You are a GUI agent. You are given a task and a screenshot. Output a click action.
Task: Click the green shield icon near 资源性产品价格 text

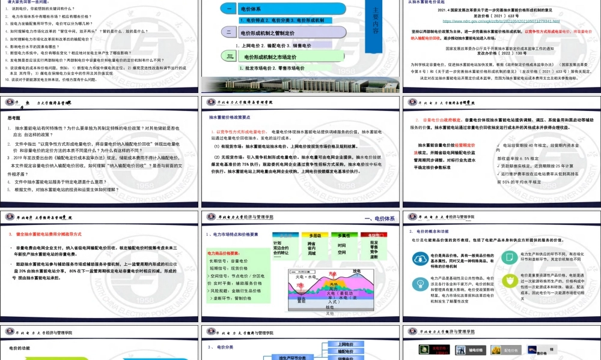510,280
